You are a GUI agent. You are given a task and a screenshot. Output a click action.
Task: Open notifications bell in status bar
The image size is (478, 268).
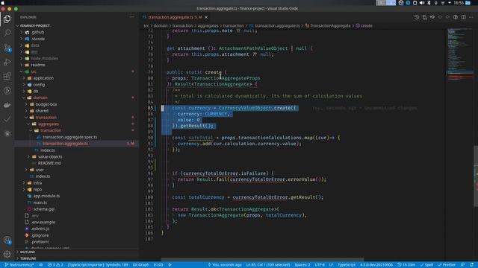point(471,265)
